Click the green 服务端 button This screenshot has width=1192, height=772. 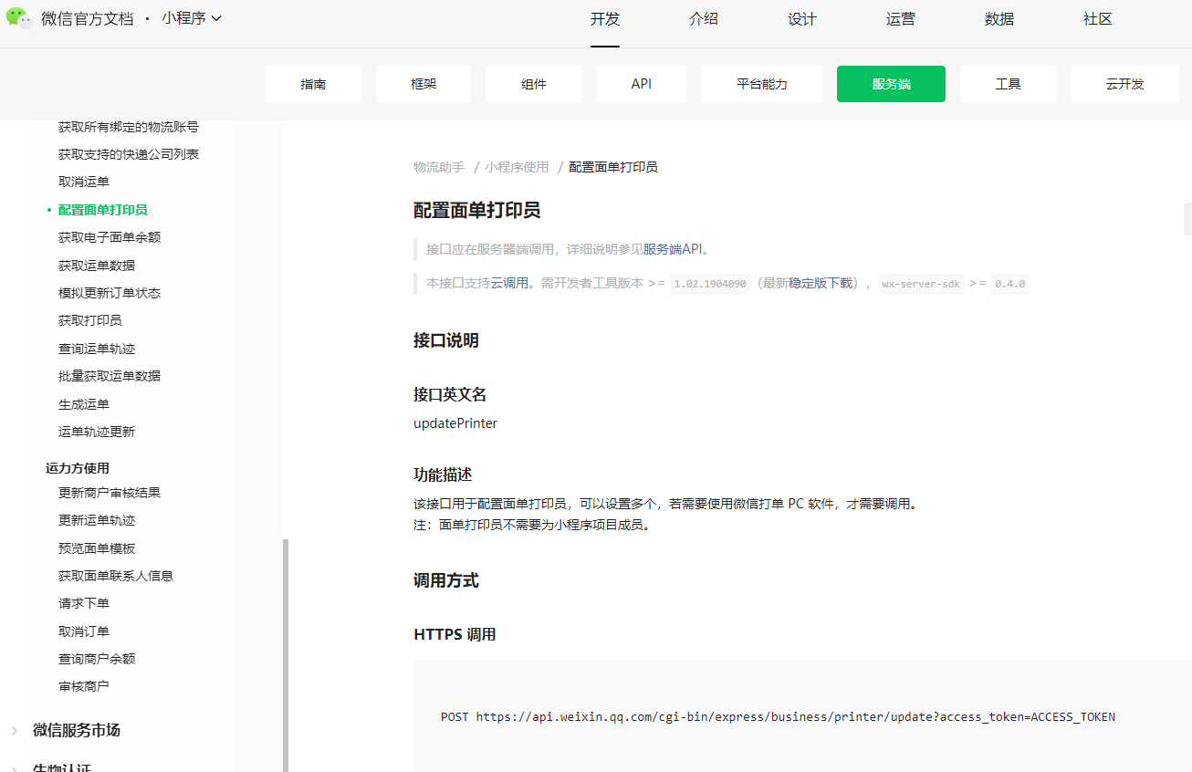click(891, 84)
